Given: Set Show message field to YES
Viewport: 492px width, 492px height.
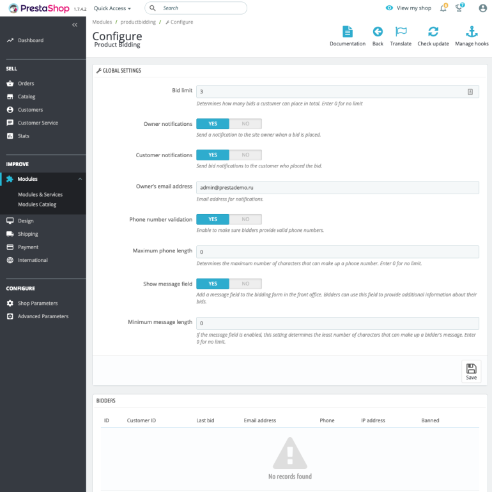Looking at the screenshot, I should (213, 284).
